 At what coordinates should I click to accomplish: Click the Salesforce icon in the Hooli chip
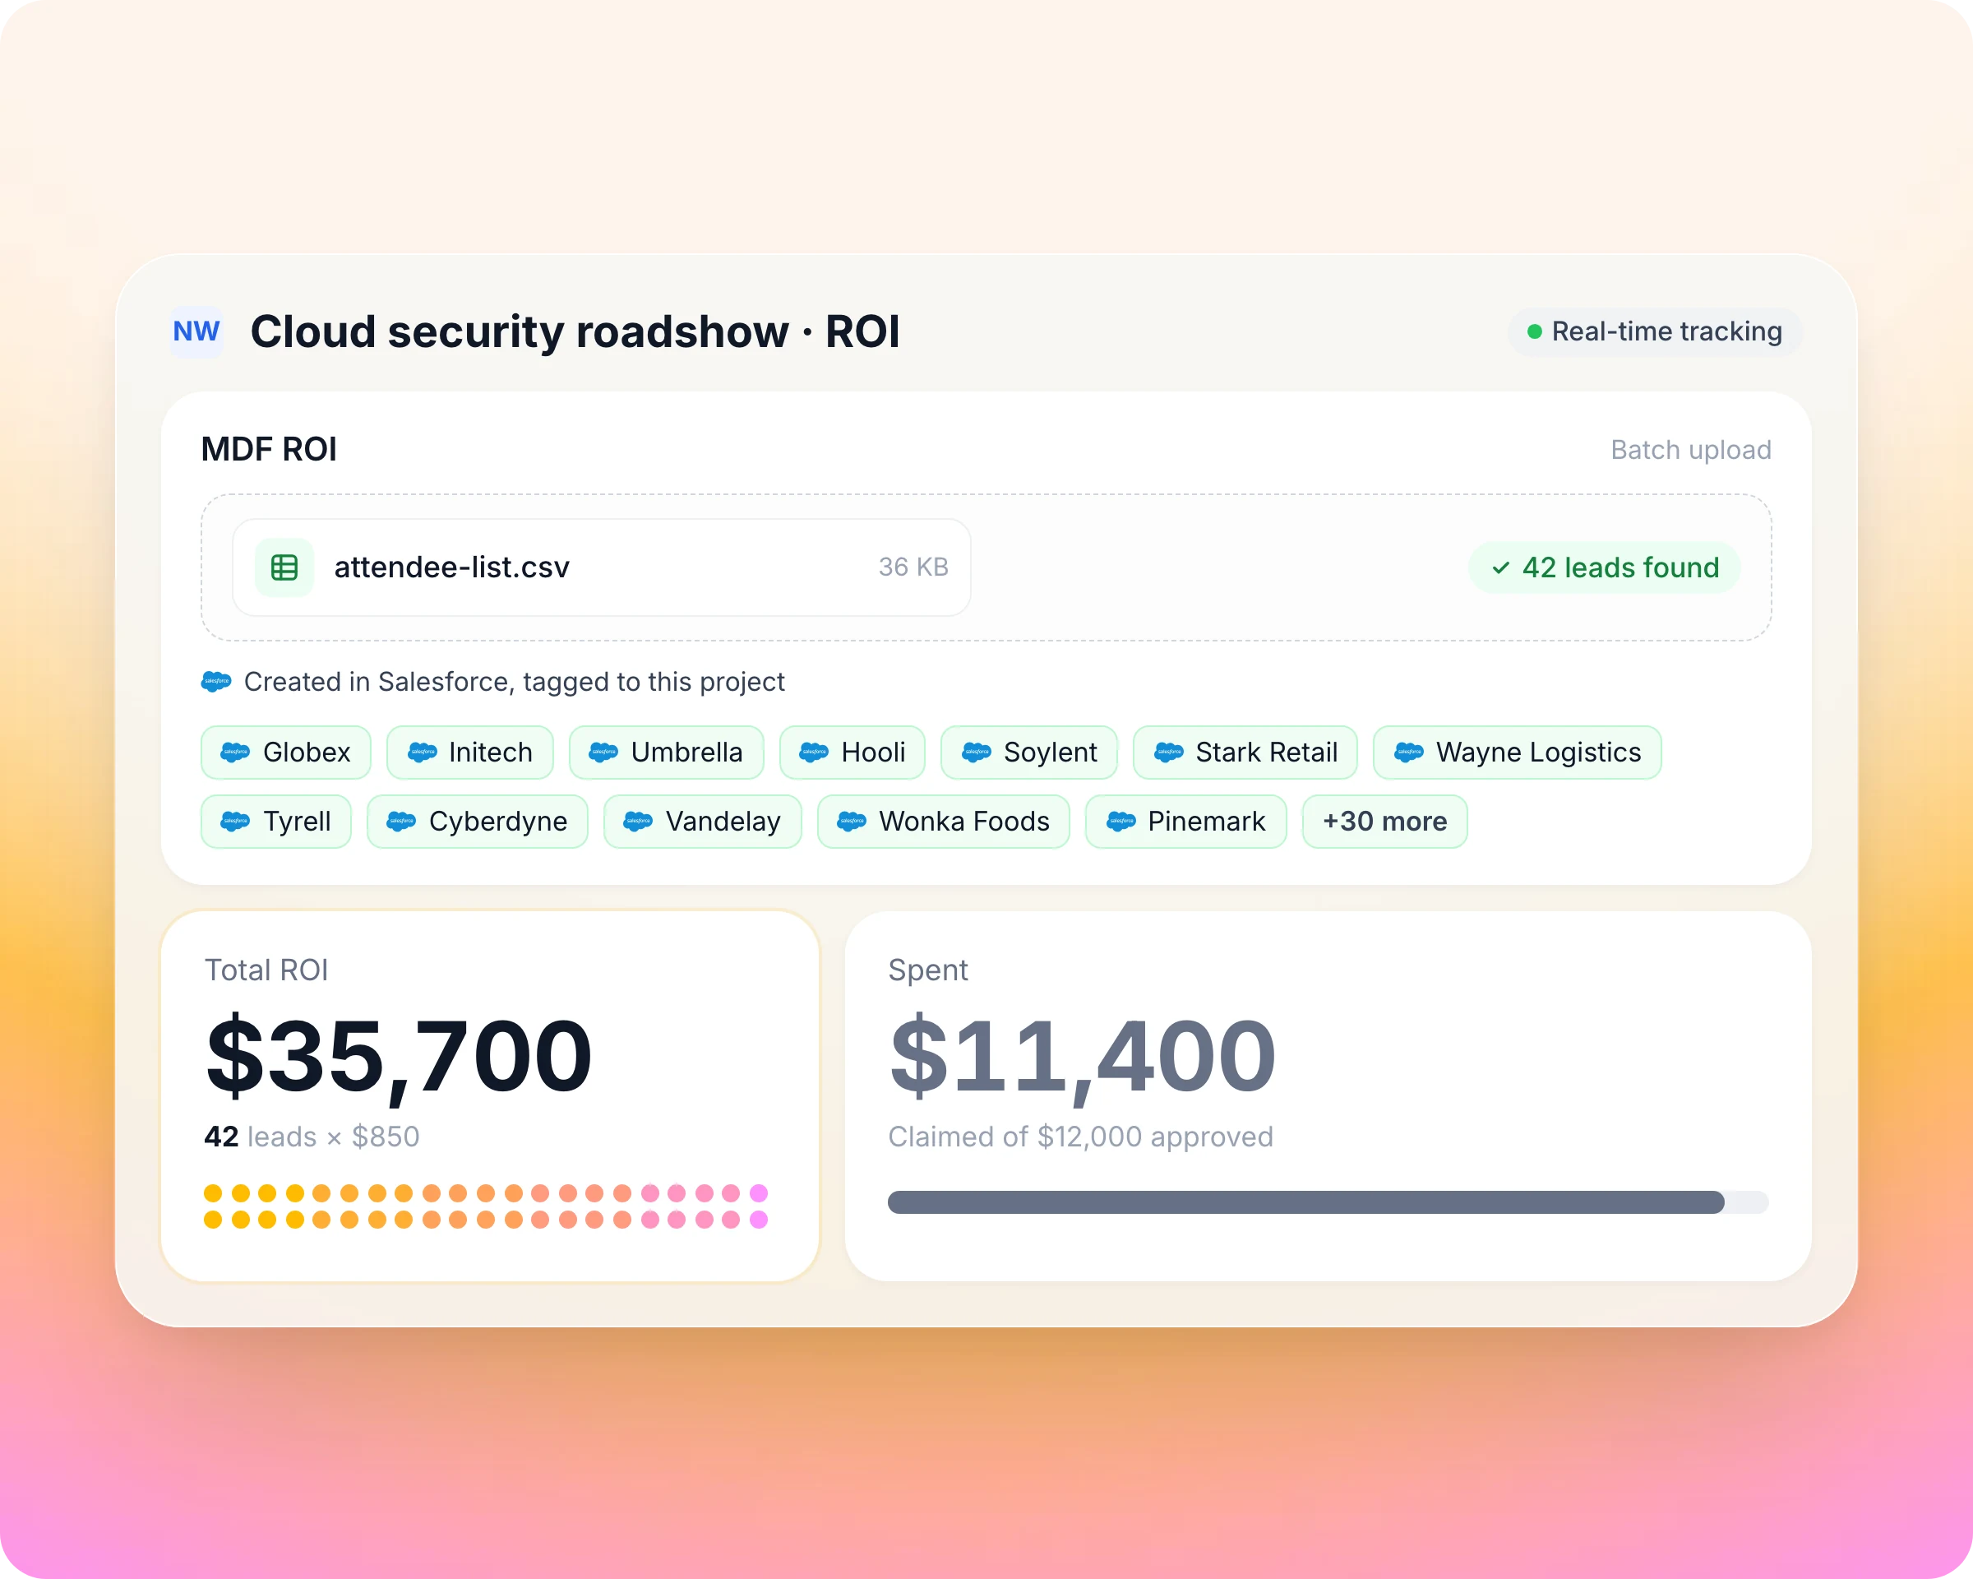click(x=815, y=752)
